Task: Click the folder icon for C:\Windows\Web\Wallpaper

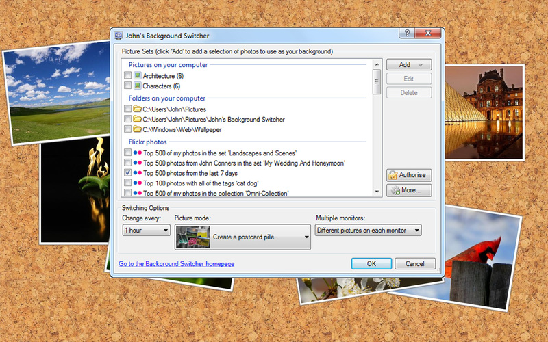Action: coord(138,129)
